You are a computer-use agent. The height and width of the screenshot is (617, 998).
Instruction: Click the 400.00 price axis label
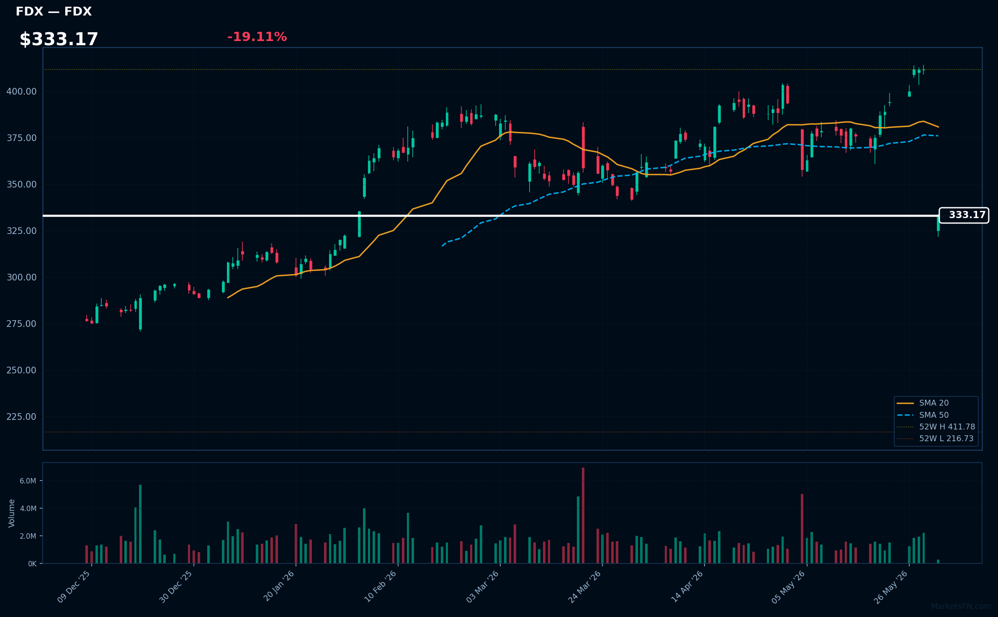pyautogui.click(x=21, y=91)
